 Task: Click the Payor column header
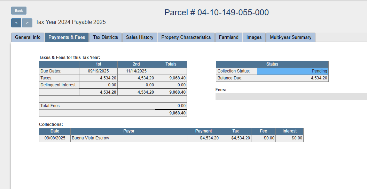(x=129, y=131)
